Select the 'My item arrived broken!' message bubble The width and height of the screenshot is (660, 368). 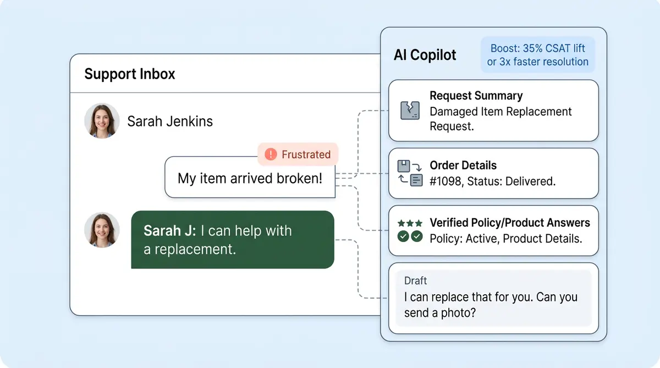pyautogui.click(x=250, y=178)
